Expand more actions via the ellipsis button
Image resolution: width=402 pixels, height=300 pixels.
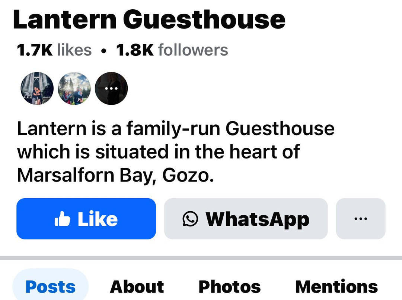pyautogui.click(x=360, y=219)
